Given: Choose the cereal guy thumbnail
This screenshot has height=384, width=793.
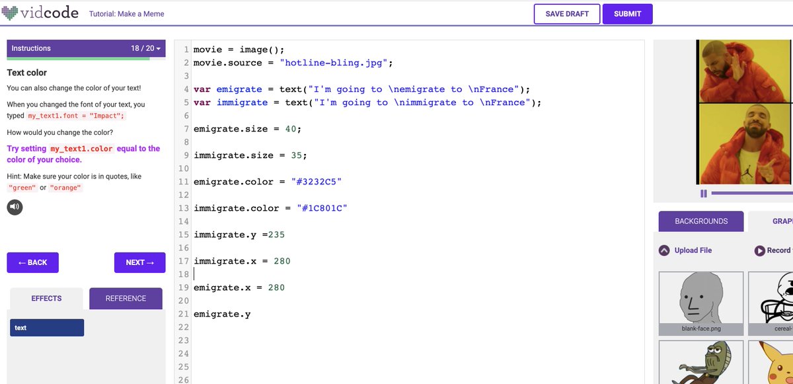Looking at the screenshot, I should (771, 303).
